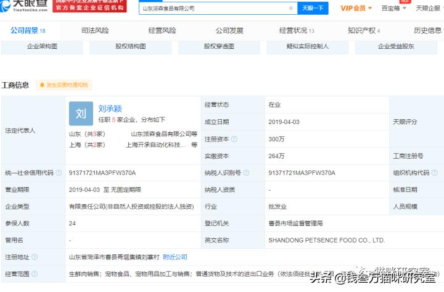Viewport: 444px width, 292px height.
Task: Click the insured count value 24
Action: coord(72,223)
